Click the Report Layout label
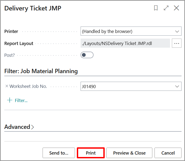 19,43
